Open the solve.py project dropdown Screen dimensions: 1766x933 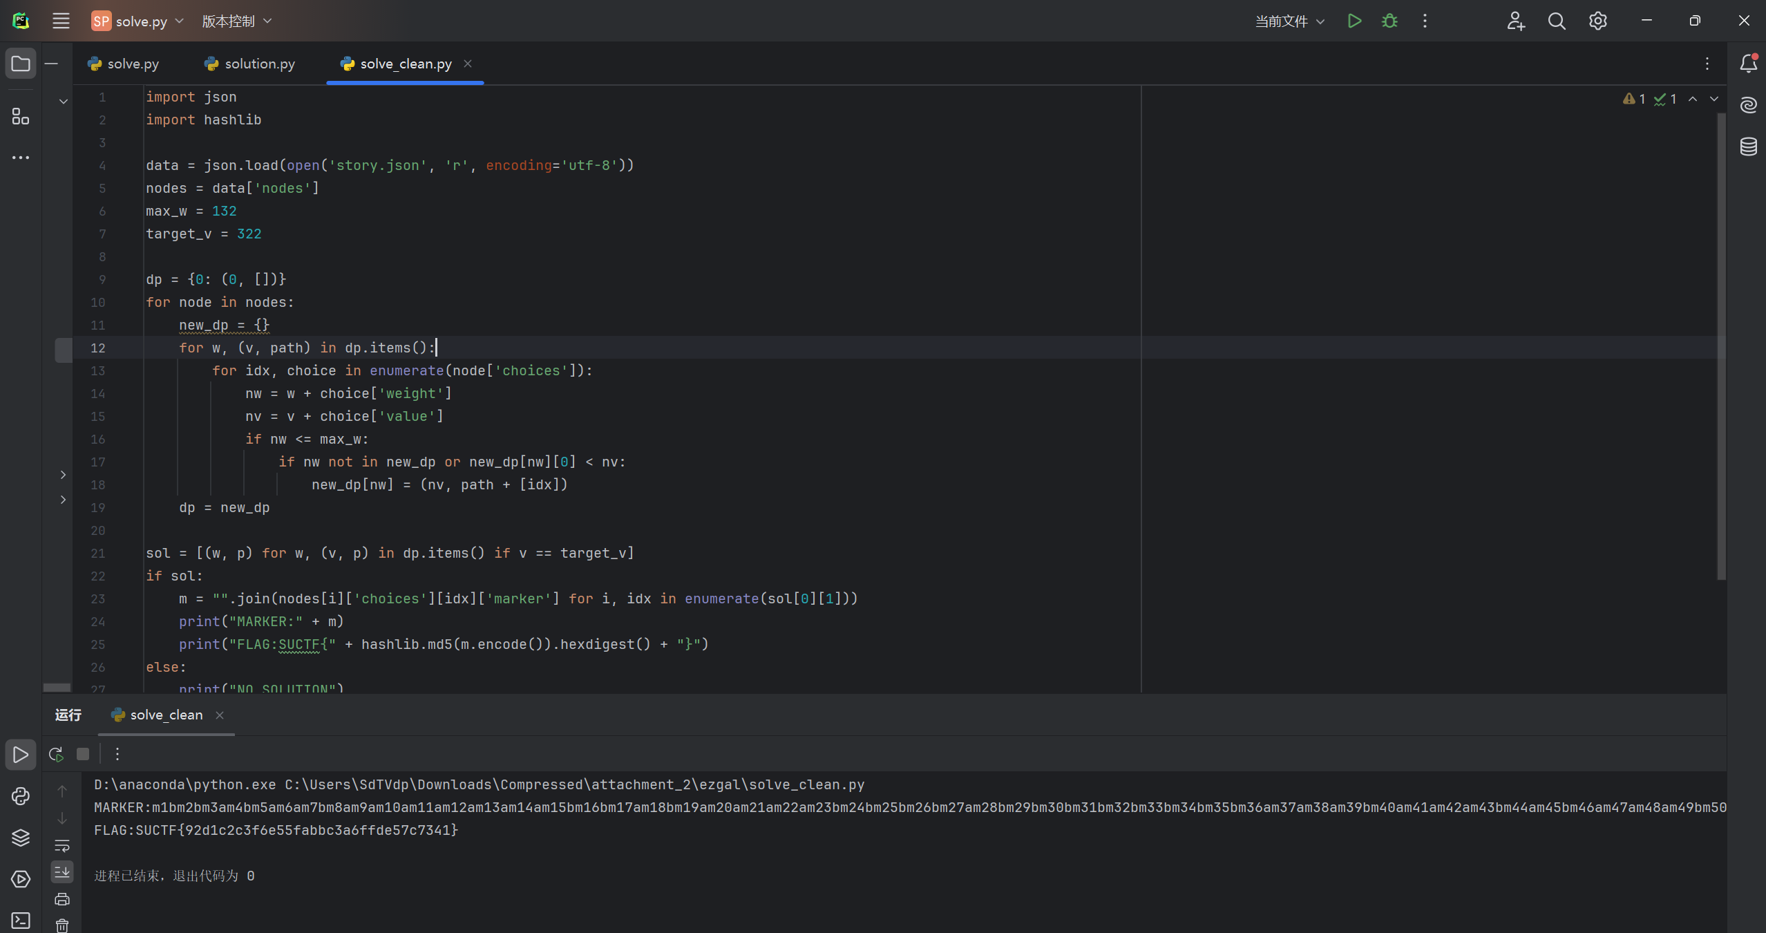tap(138, 21)
